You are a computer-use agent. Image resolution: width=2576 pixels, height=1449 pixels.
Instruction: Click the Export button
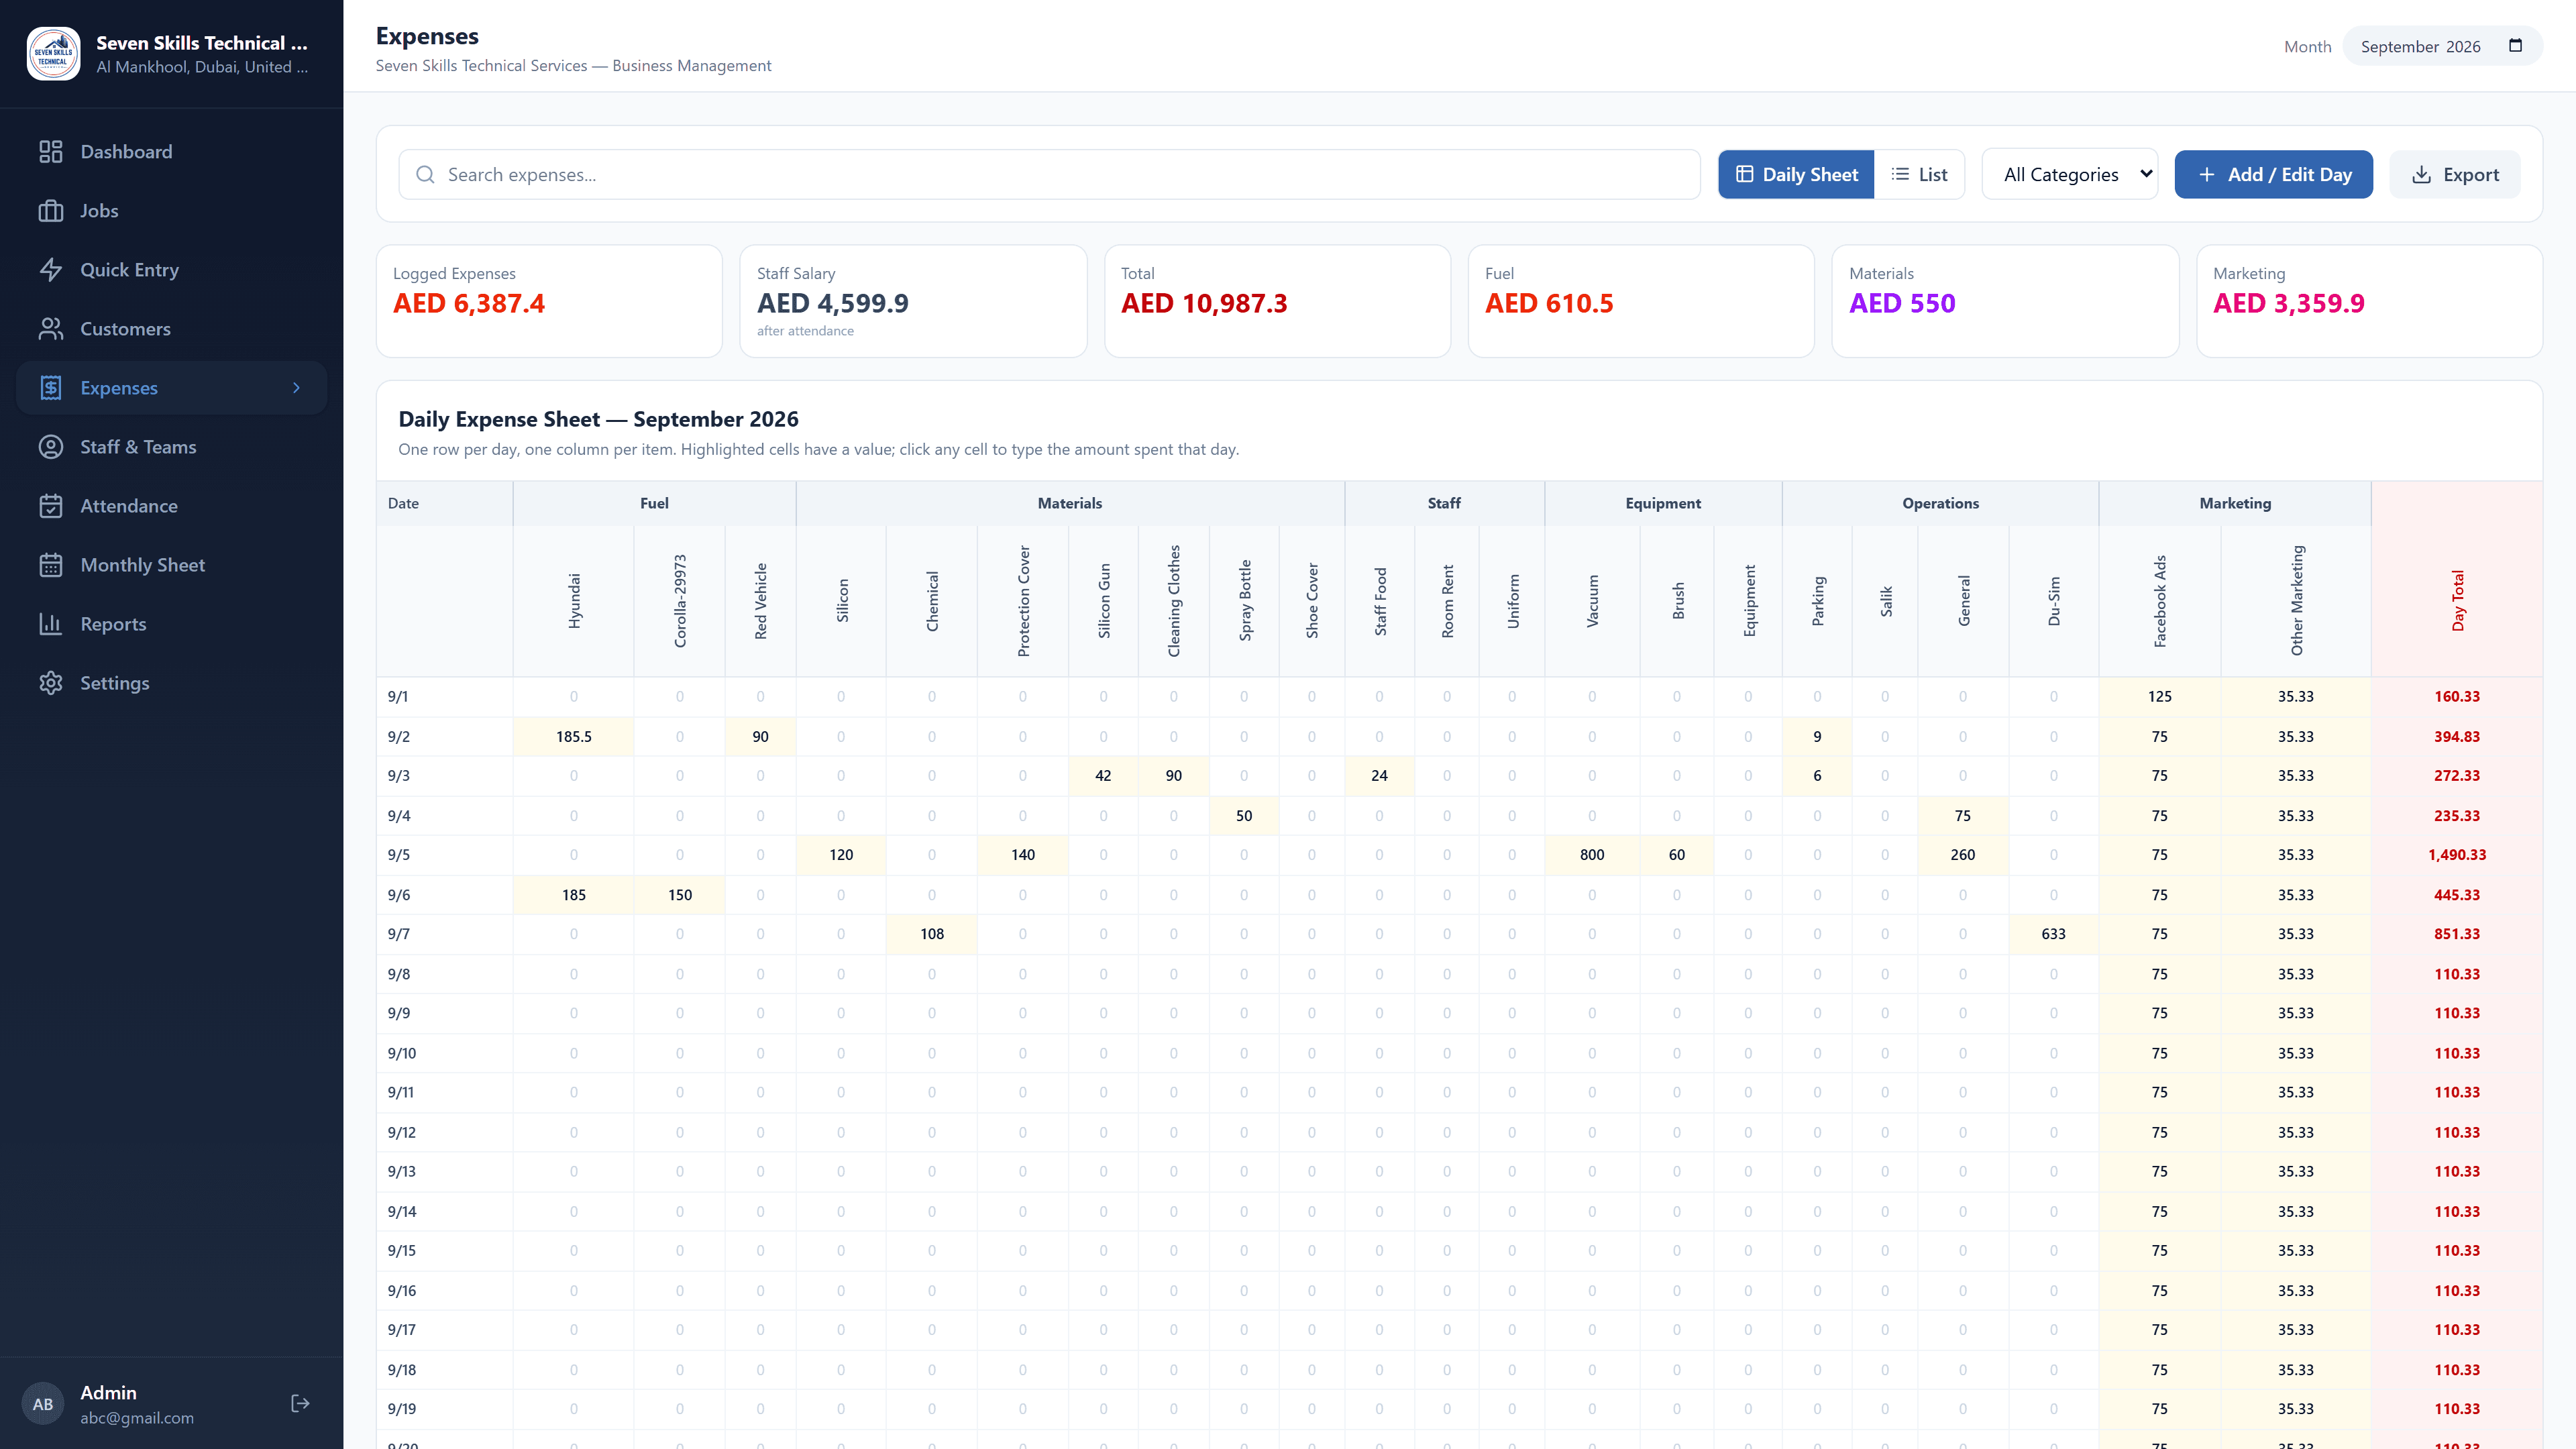pyautogui.click(x=2455, y=175)
